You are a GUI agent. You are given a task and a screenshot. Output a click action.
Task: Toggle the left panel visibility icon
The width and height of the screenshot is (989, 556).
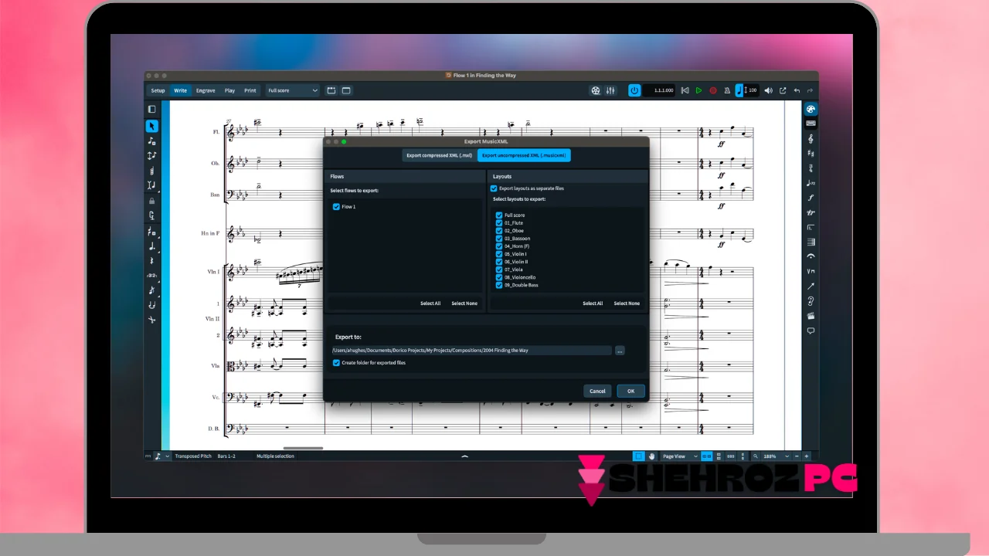point(152,110)
